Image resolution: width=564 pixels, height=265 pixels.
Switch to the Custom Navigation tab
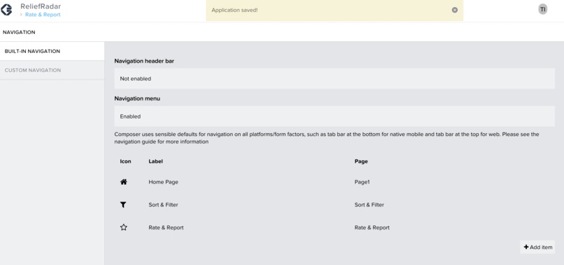[52, 70]
